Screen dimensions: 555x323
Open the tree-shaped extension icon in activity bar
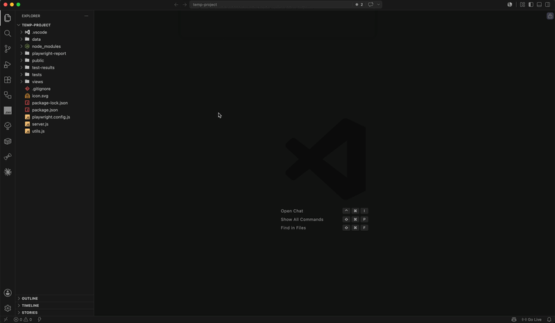pos(8,126)
